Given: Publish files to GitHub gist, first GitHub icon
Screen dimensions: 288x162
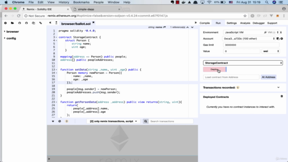Looking at the screenshot, I should coord(19,23).
